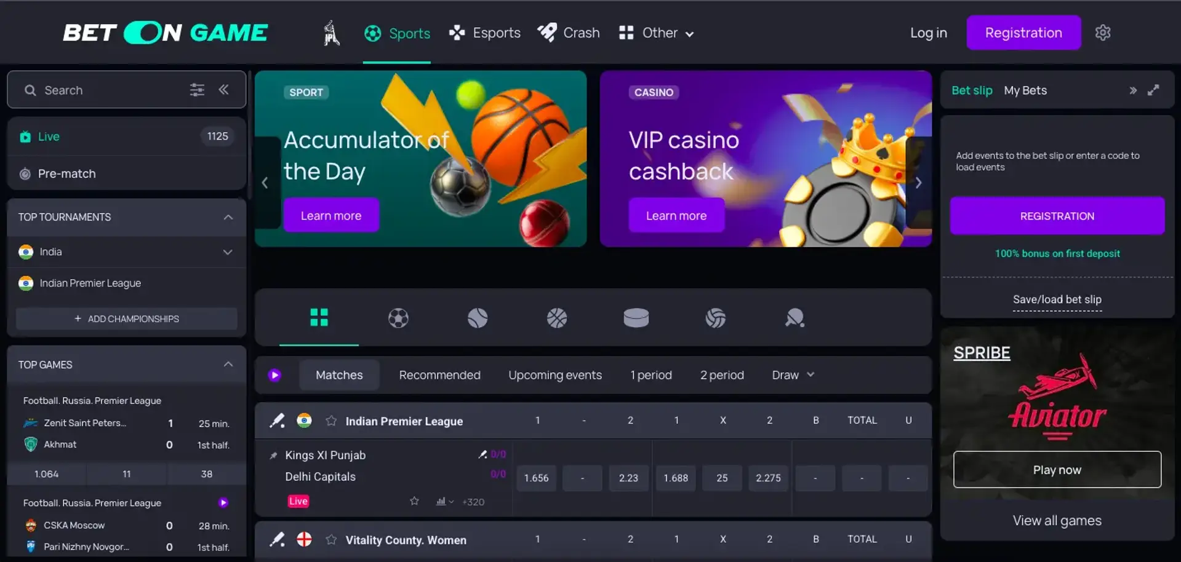Expand the bet slip fullscreen icon

(1153, 90)
